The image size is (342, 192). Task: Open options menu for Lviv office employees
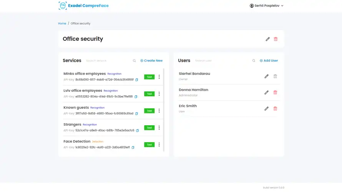pyautogui.click(x=159, y=94)
